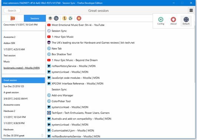Image resolution: width=197 pixels, height=140 pixels.
Task: Open the ColorPicker Tool entry
Action: [x=61, y=101]
